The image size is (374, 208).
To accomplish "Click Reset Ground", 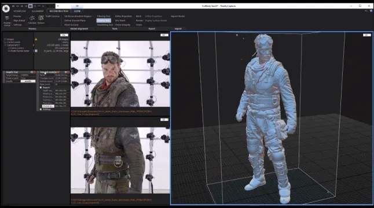I will coord(71,25).
